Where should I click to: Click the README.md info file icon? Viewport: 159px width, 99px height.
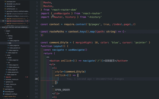tap(5, 6)
